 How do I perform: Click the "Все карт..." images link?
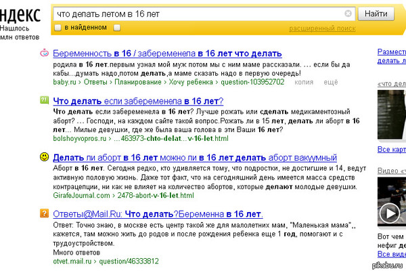point(392,149)
